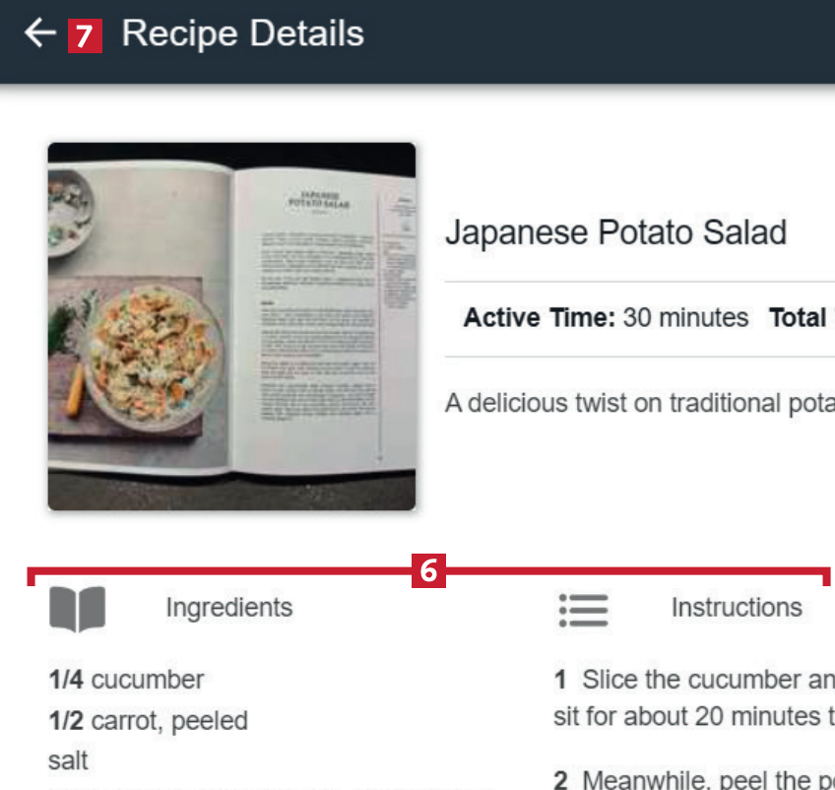Select the bulleted list Instructions icon
Screen dimensions: 835x790
[583, 610]
